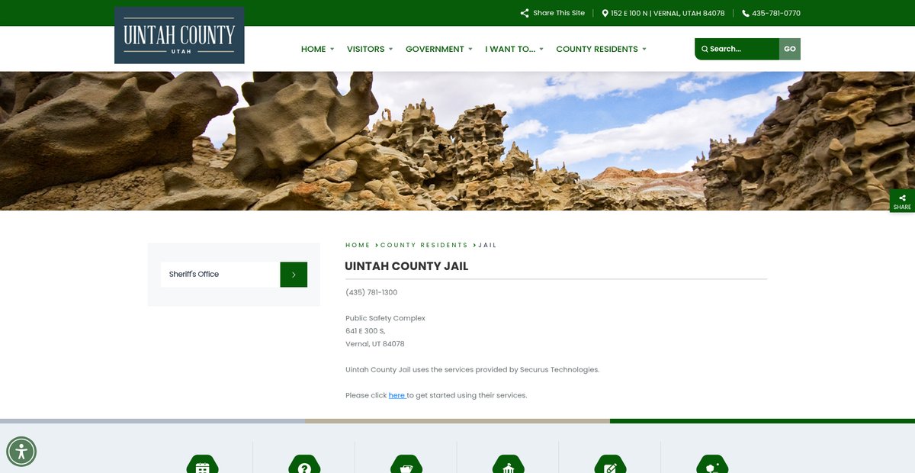This screenshot has width=915, height=473.
Task: Call the 435-781-0770 phone link
Action: point(776,13)
